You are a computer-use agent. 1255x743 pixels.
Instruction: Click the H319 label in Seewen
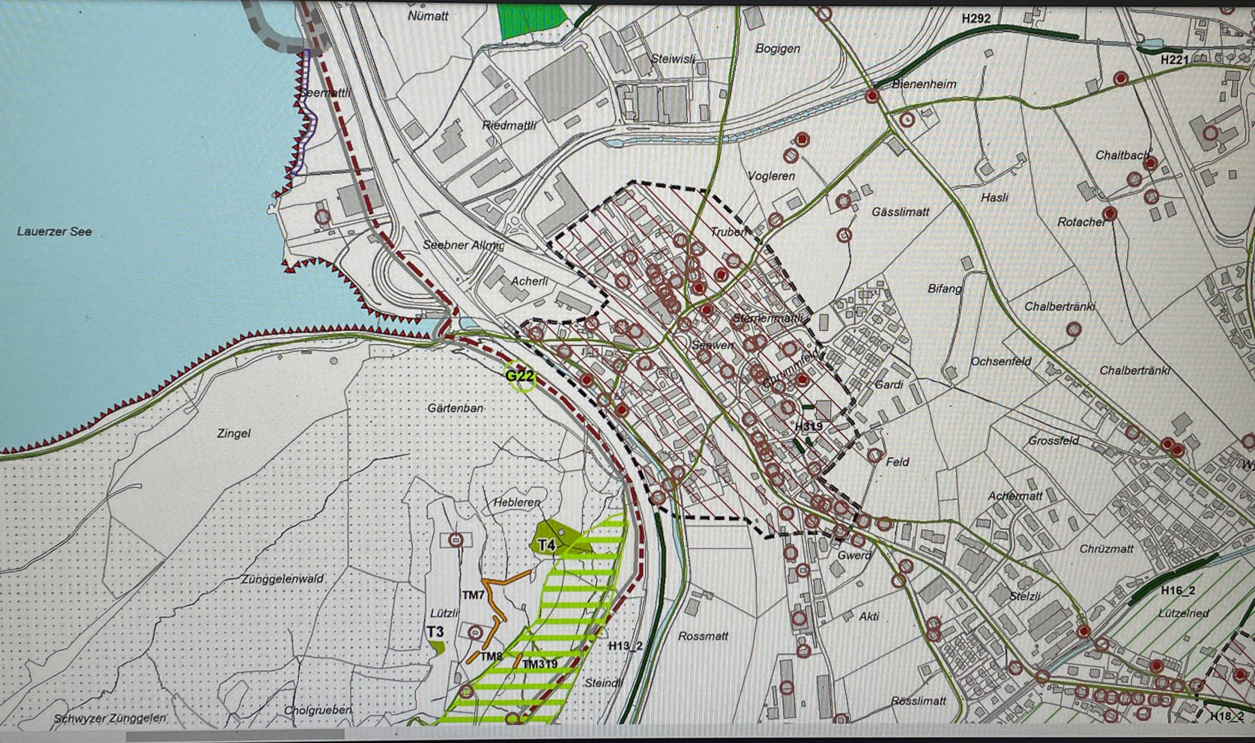click(809, 427)
